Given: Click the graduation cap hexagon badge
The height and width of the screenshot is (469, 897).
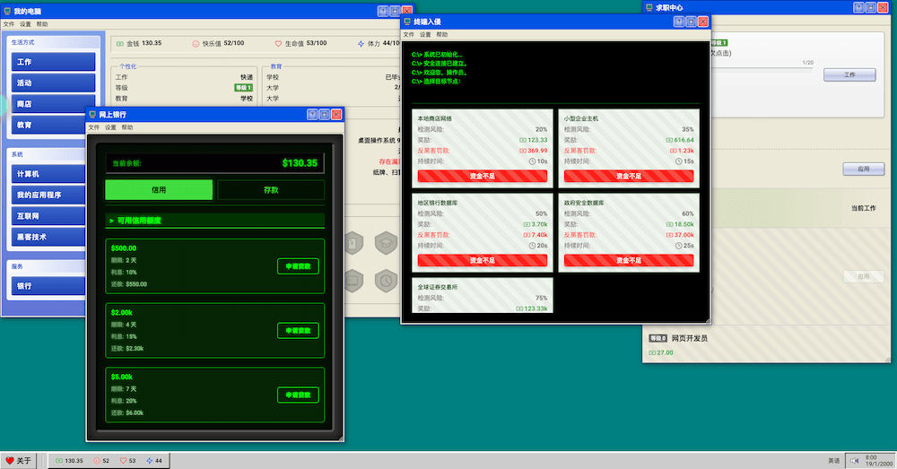Looking at the screenshot, I should [x=386, y=243].
